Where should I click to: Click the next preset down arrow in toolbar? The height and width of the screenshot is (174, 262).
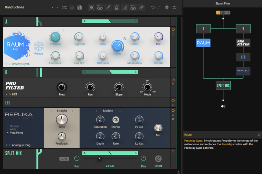point(57,8)
